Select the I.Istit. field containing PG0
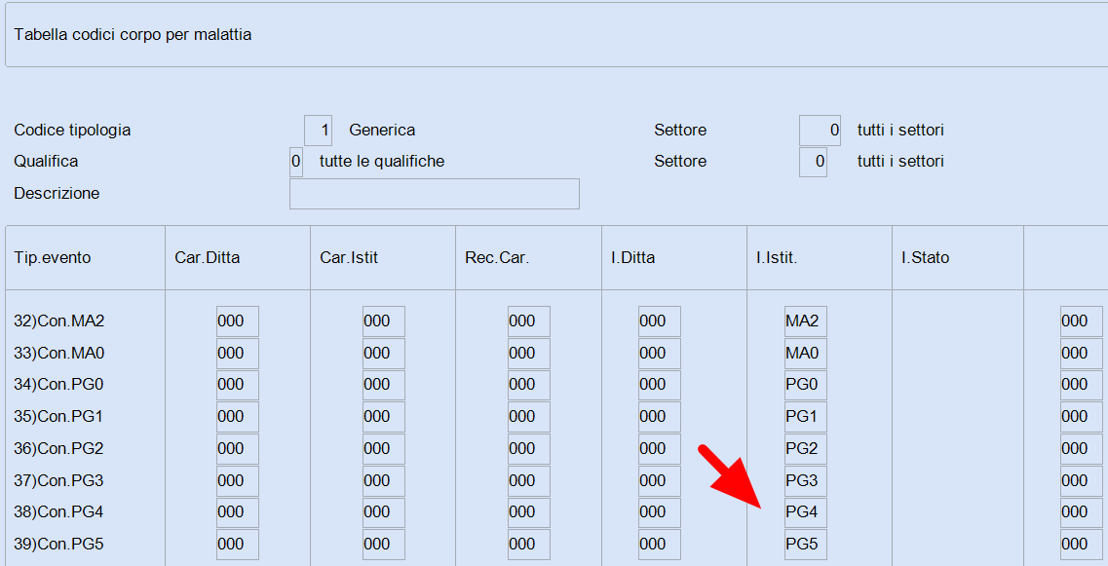The width and height of the screenshot is (1108, 566). (x=806, y=385)
